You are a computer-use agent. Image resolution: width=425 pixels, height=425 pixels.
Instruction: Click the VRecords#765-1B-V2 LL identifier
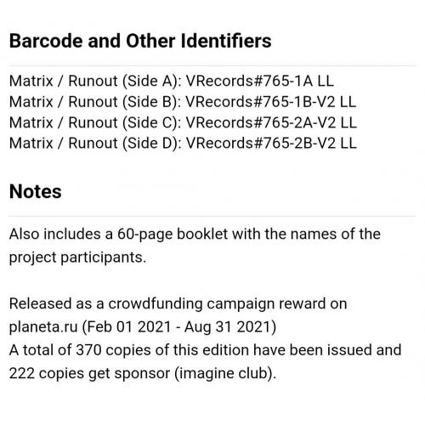click(271, 102)
